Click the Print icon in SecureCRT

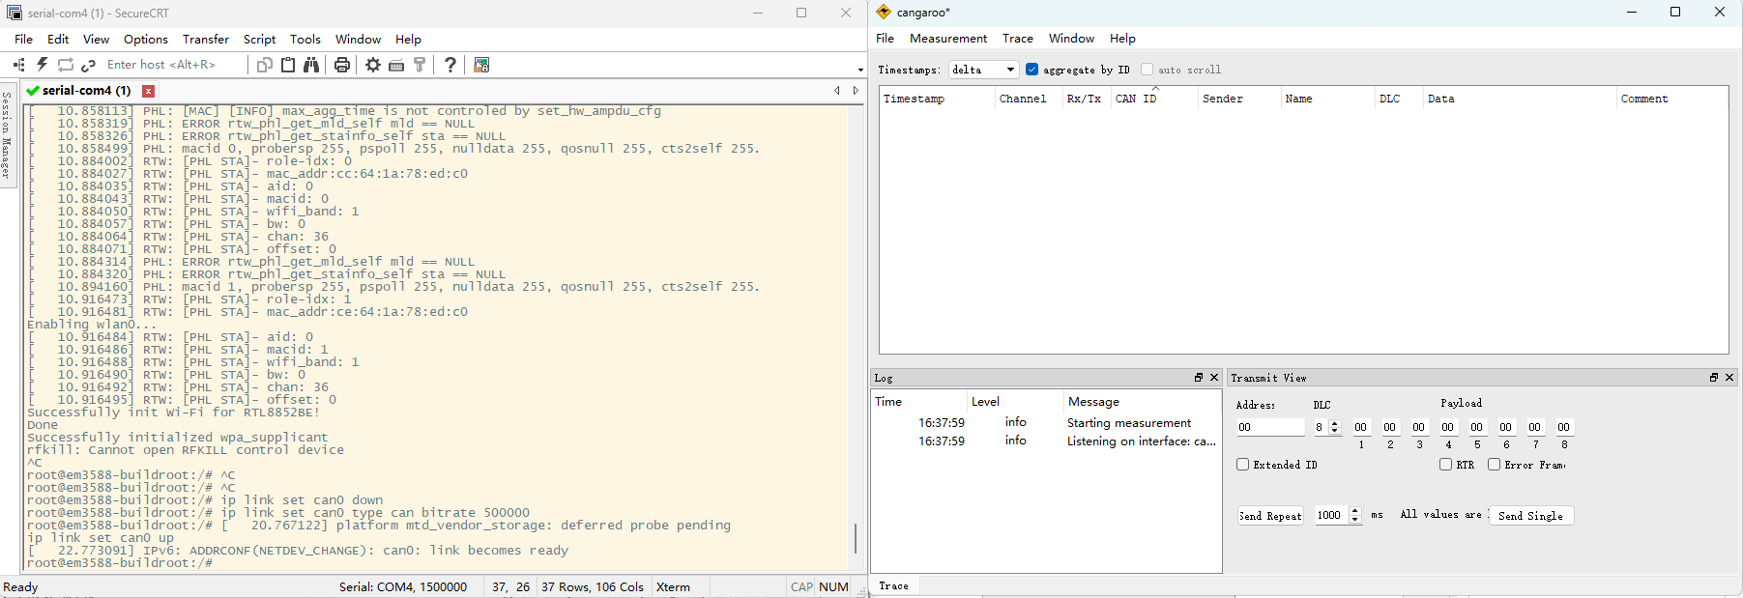coord(342,65)
